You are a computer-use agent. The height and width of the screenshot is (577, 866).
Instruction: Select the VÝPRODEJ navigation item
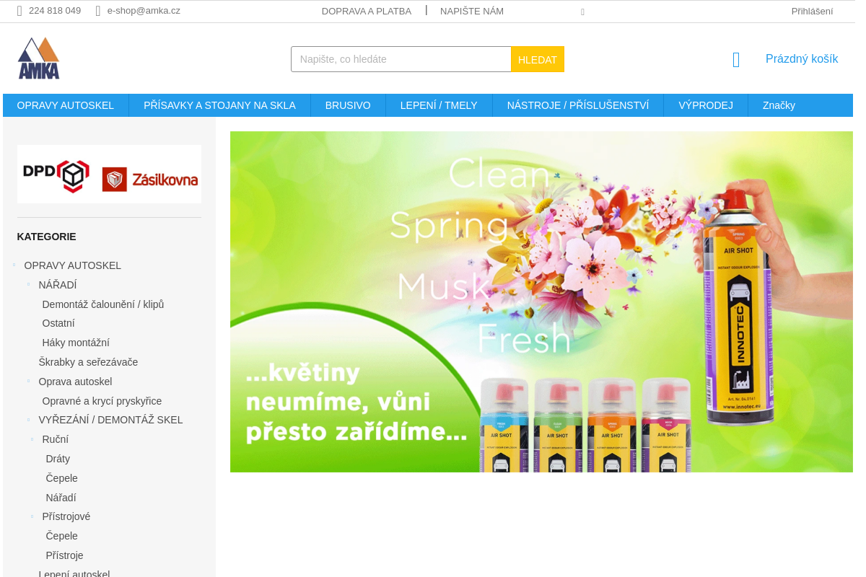click(x=706, y=105)
